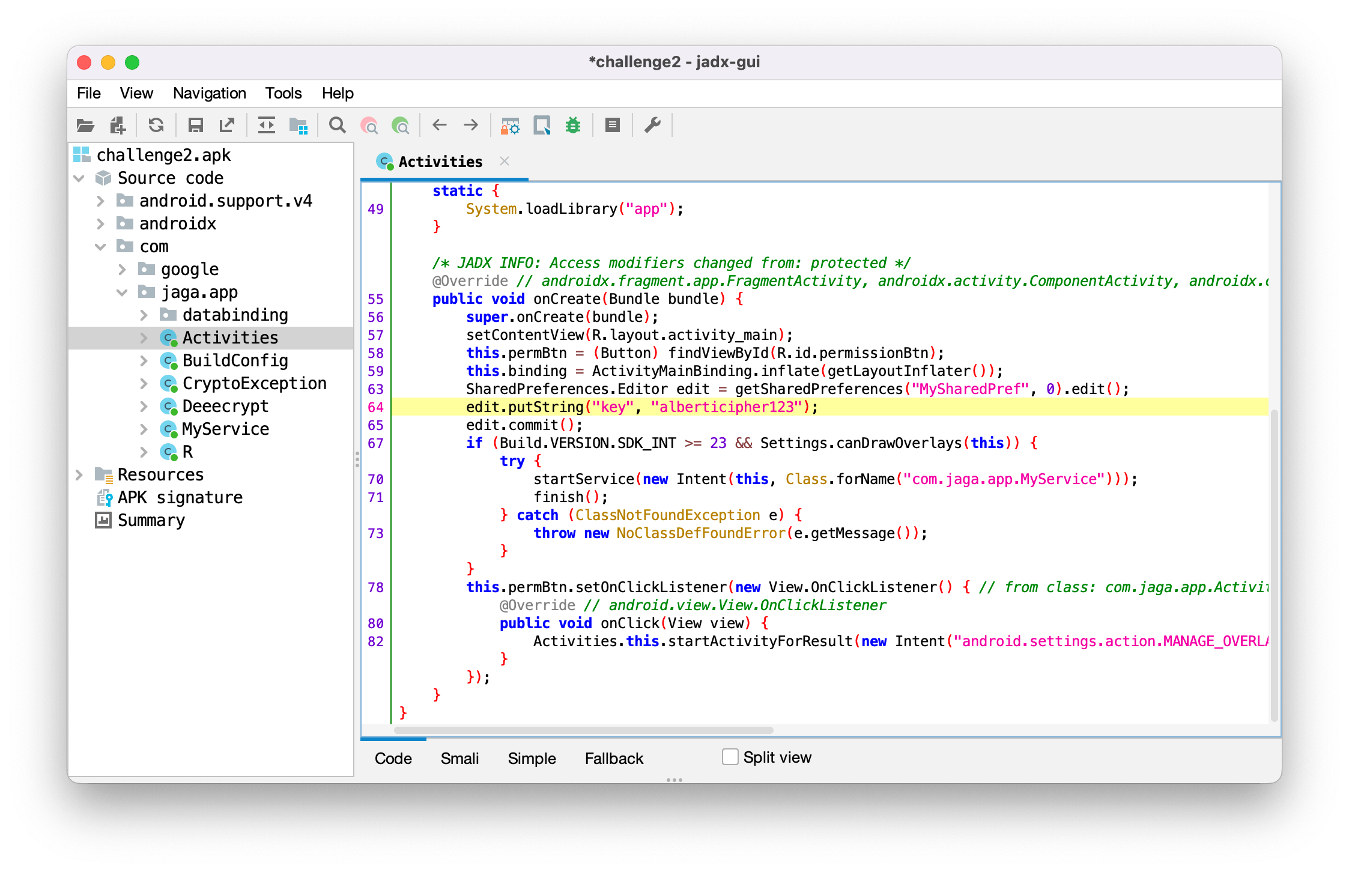The width and height of the screenshot is (1349, 872).
Task: Click the Reload files icon
Action: (x=156, y=126)
